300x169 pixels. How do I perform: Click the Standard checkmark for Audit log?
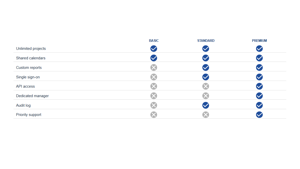[x=206, y=105]
